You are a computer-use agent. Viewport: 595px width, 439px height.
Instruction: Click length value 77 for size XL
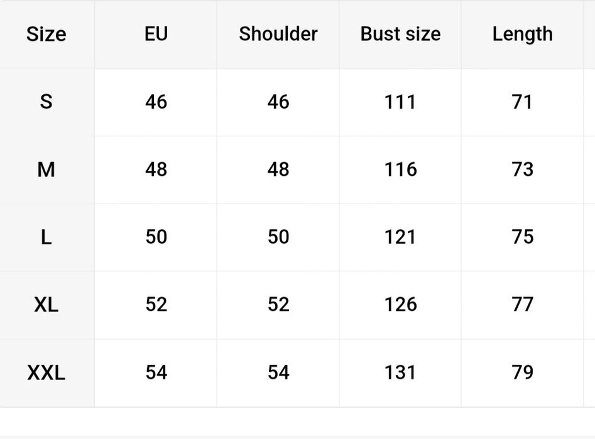(x=522, y=305)
